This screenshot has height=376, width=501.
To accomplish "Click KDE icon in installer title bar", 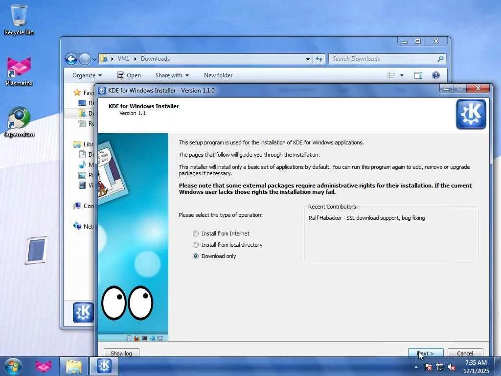I will coord(102,91).
